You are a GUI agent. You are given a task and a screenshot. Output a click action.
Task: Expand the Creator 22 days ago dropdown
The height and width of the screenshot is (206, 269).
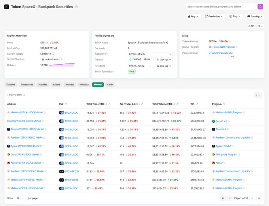[164, 60]
